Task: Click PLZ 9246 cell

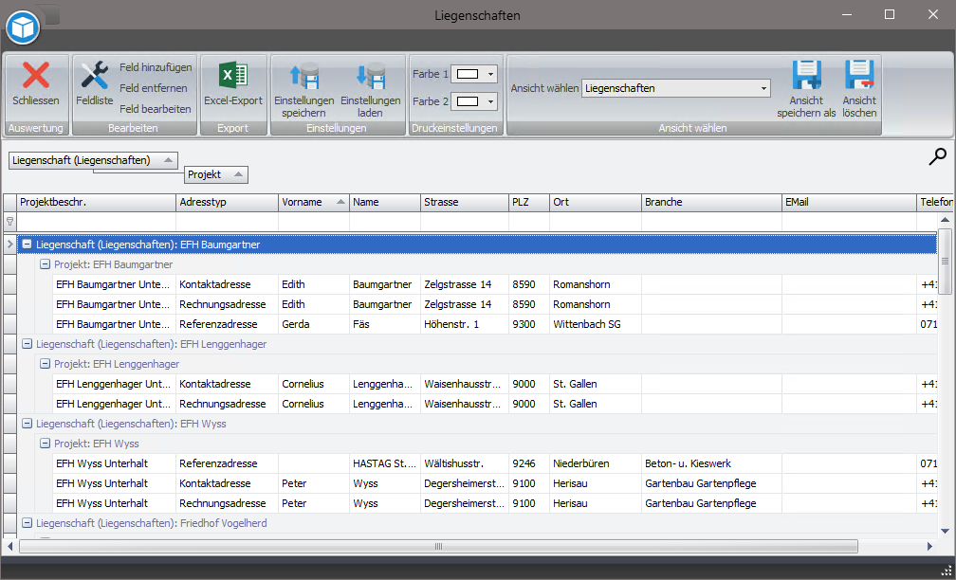Action: (x=529, y=463)
